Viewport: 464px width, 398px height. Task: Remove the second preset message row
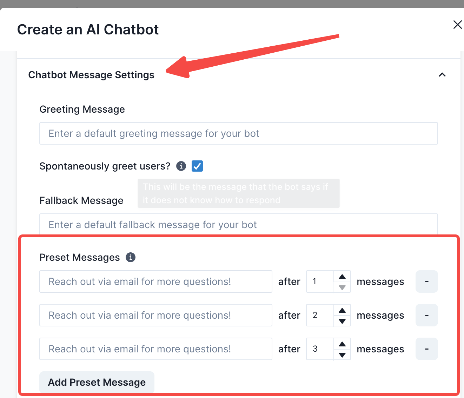tap(426, 315)
